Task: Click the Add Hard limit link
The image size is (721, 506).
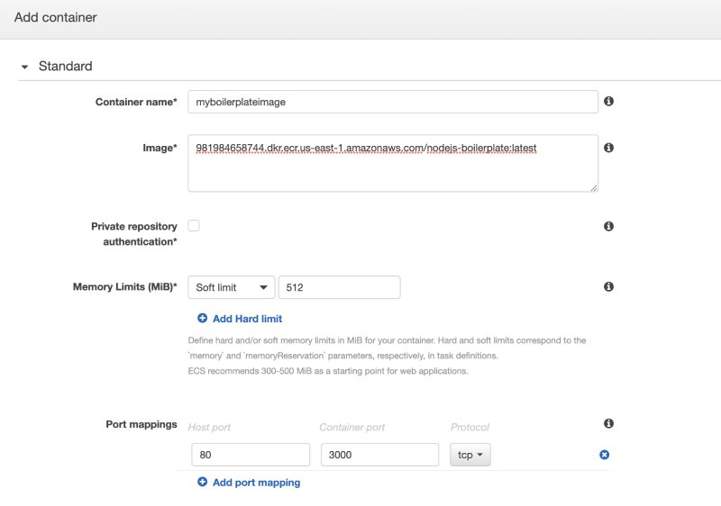Action: (247, 319)
